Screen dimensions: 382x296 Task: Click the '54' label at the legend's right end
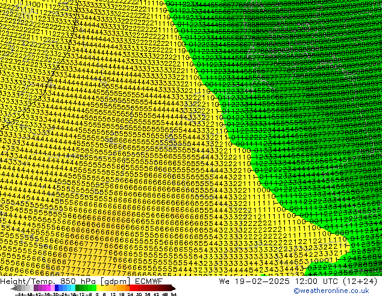point(174,294)
